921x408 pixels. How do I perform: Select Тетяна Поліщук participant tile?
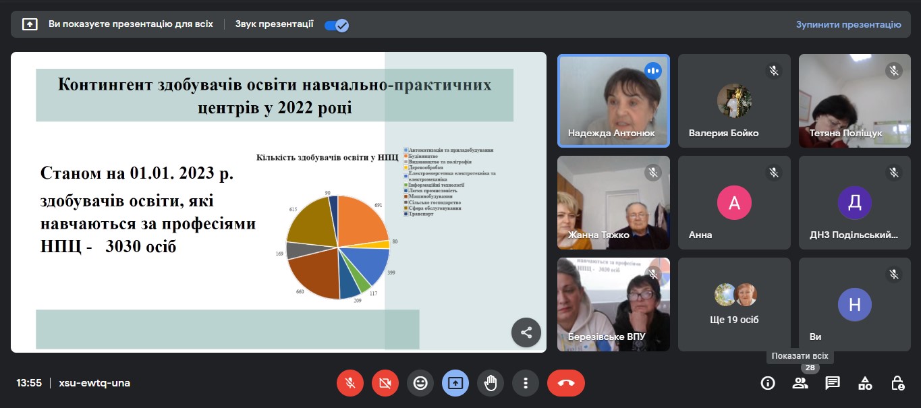(855, 100)
